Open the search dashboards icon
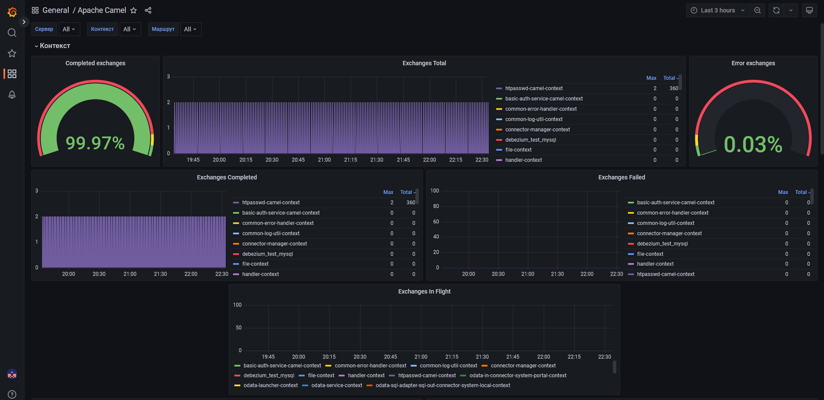The image size is (824, 400). pos(12,33)
